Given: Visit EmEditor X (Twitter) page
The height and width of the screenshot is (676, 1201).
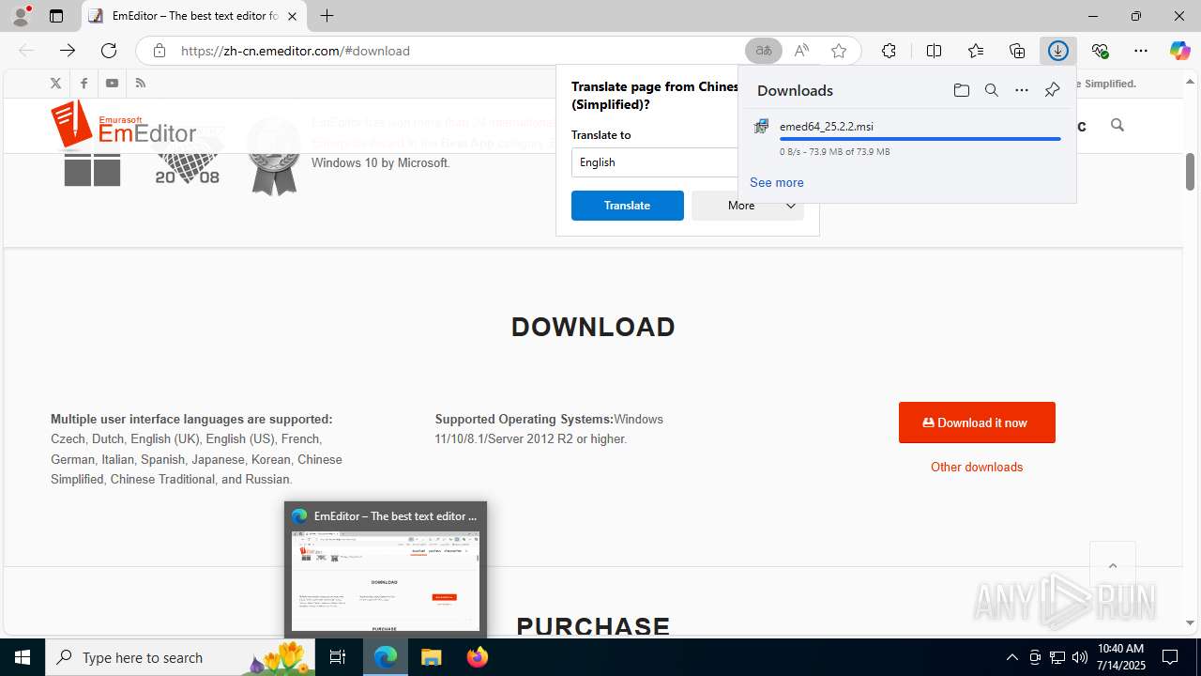Looking at the screenshot, I should pos(55,84).
